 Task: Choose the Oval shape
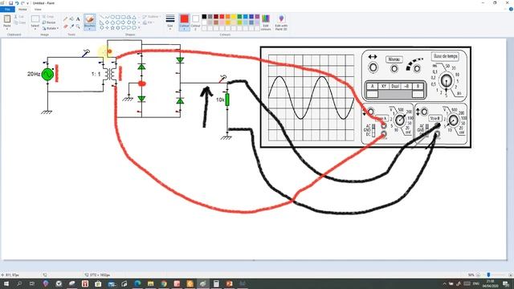[112, 17]
